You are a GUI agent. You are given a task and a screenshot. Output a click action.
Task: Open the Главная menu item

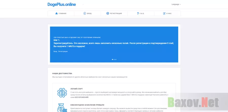tap(61, 13)
